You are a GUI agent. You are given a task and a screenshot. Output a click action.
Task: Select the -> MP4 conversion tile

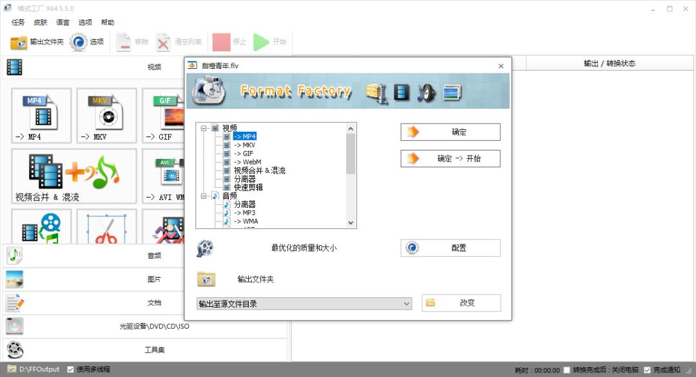(x=41, y=116)
